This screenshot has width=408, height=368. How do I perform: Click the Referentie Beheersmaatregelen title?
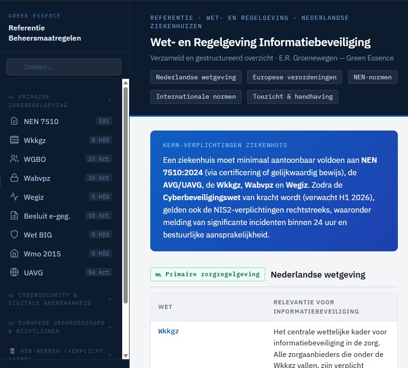click(x=45, y=33)
